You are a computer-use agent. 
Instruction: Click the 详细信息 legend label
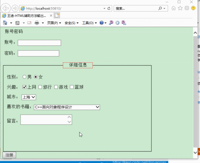click(x=78, y=65)
